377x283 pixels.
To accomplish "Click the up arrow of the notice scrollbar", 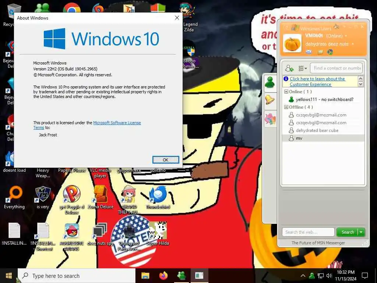I will point(360,78).
